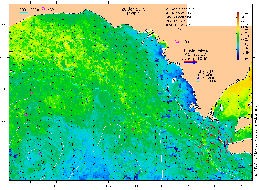Click the 17 value on the temperature scale
The width and height of the screenshot is (259, 190).
[242, 54]
